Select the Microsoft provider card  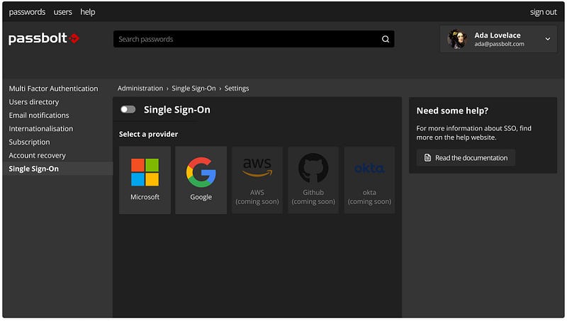145,180
